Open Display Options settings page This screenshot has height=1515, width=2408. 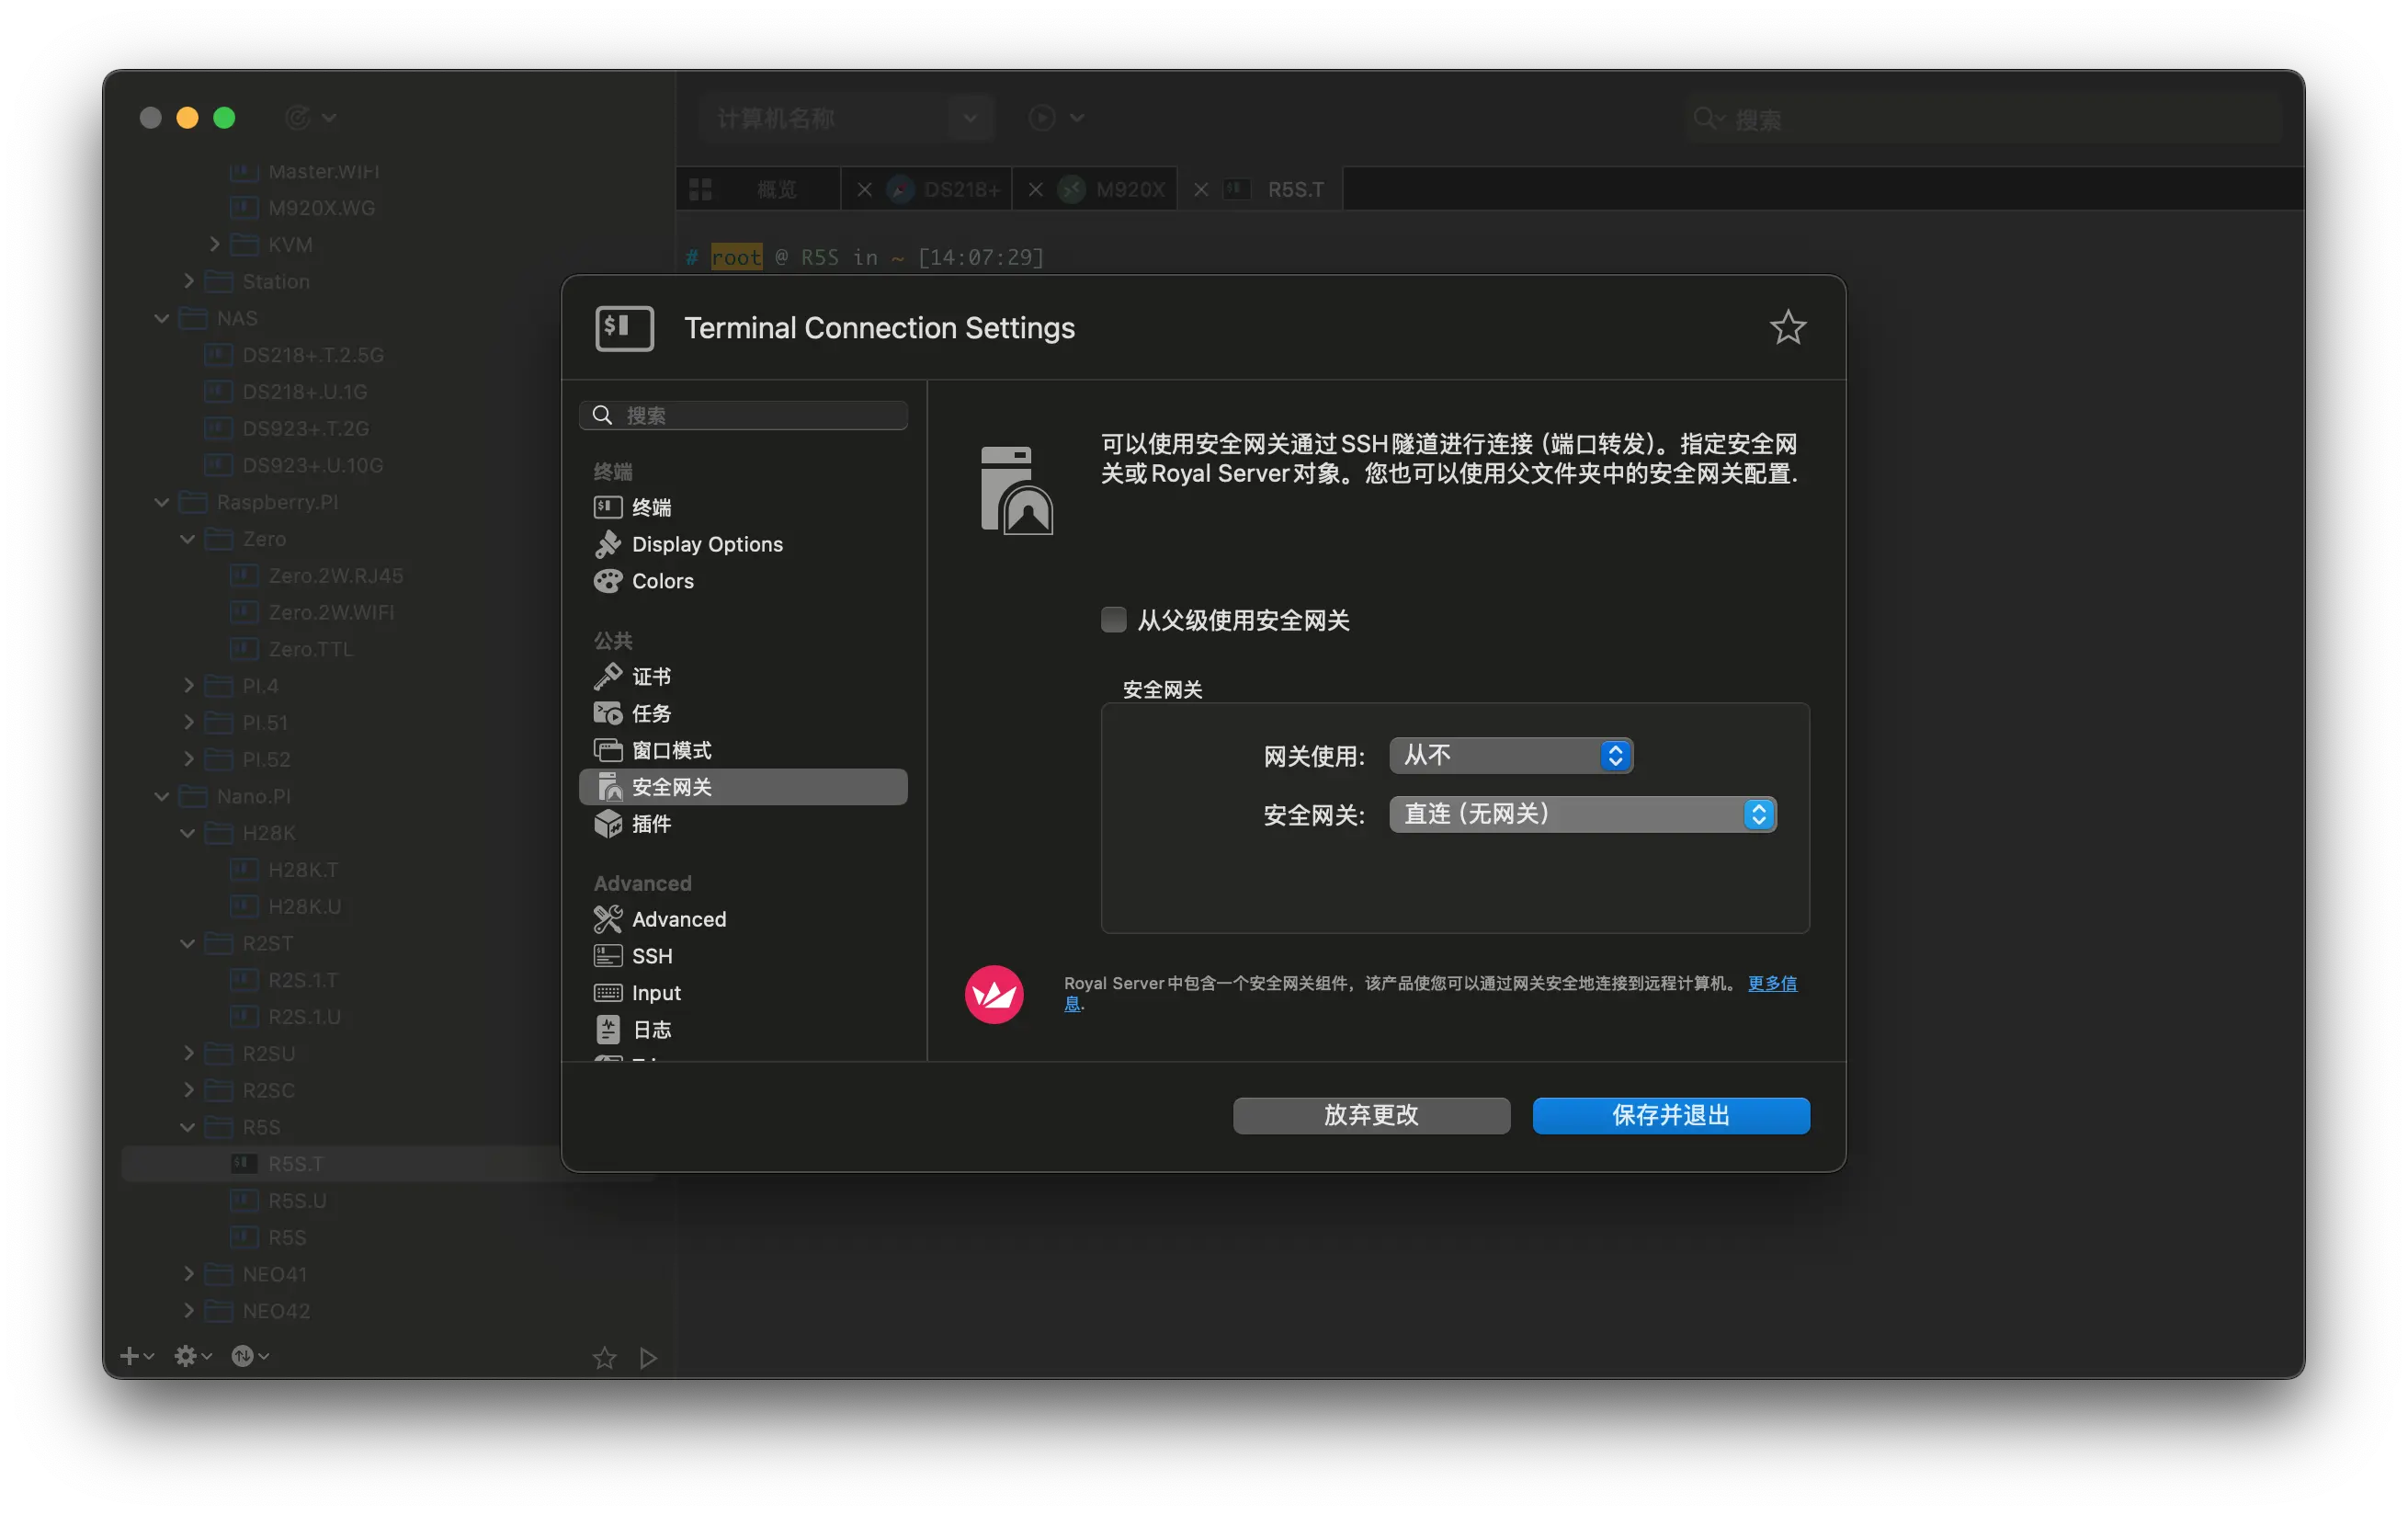click(706, 544)
